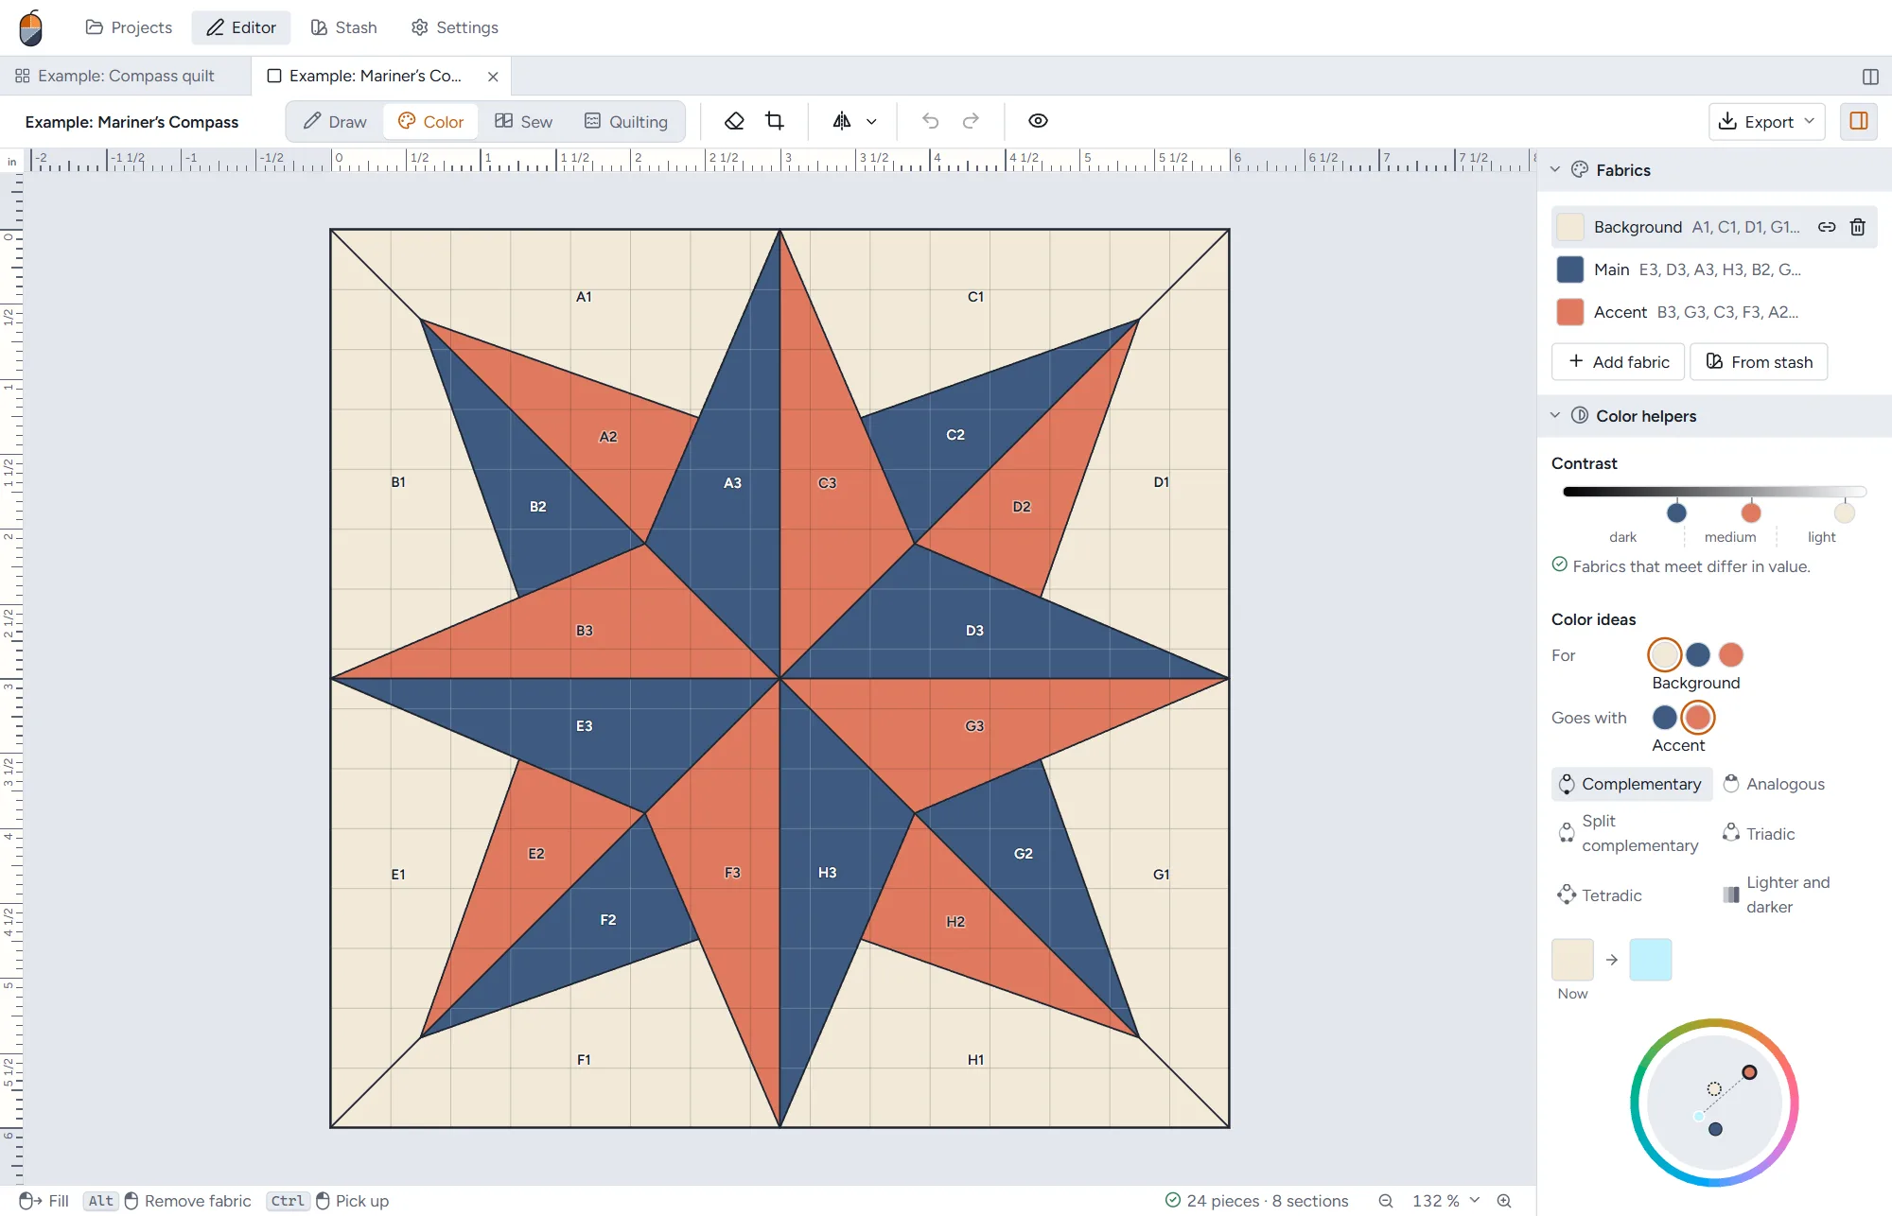This screenshot has width=1892, height=1216.
Task: Zoom out using the magnifier minus icon
Action: point(1386,1201)
